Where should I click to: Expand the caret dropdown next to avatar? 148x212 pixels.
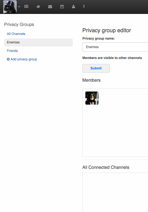(19, 7)
